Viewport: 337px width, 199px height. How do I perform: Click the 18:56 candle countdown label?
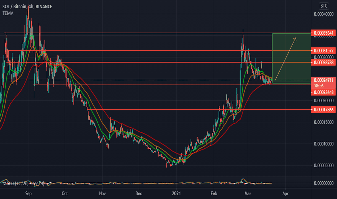tap(319, 86)
